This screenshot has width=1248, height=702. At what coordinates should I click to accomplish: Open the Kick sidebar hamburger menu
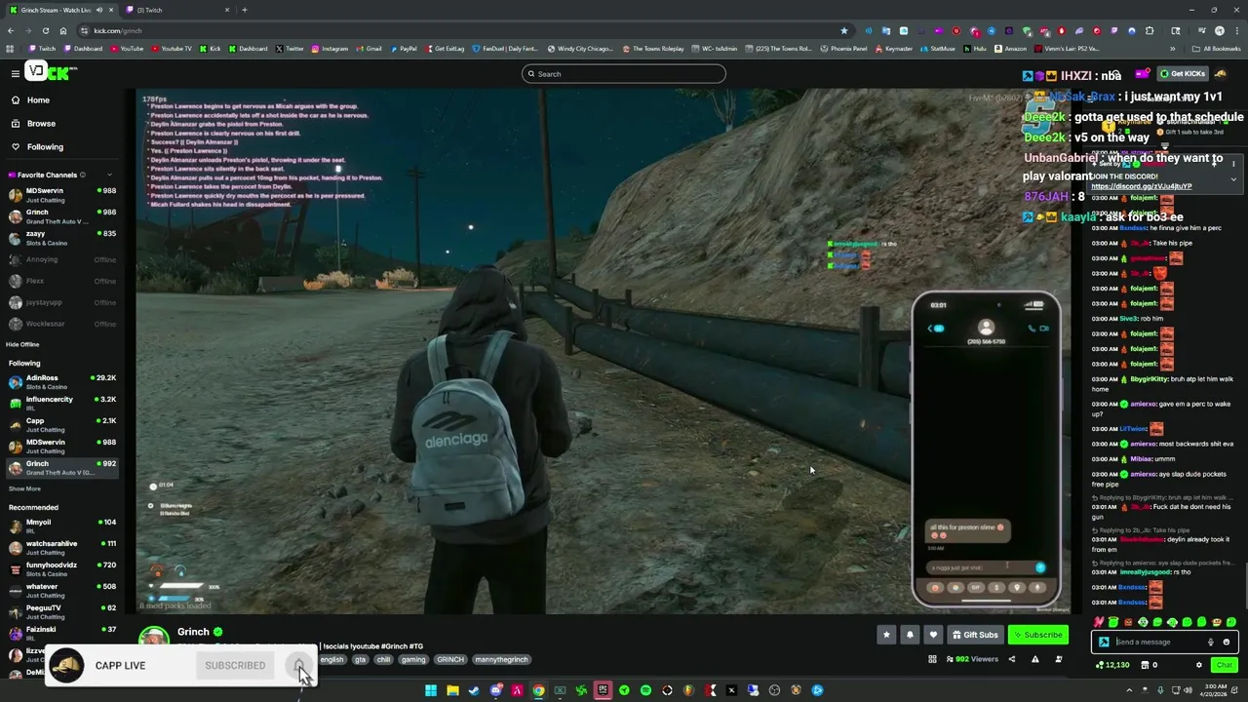pos(16,73)
